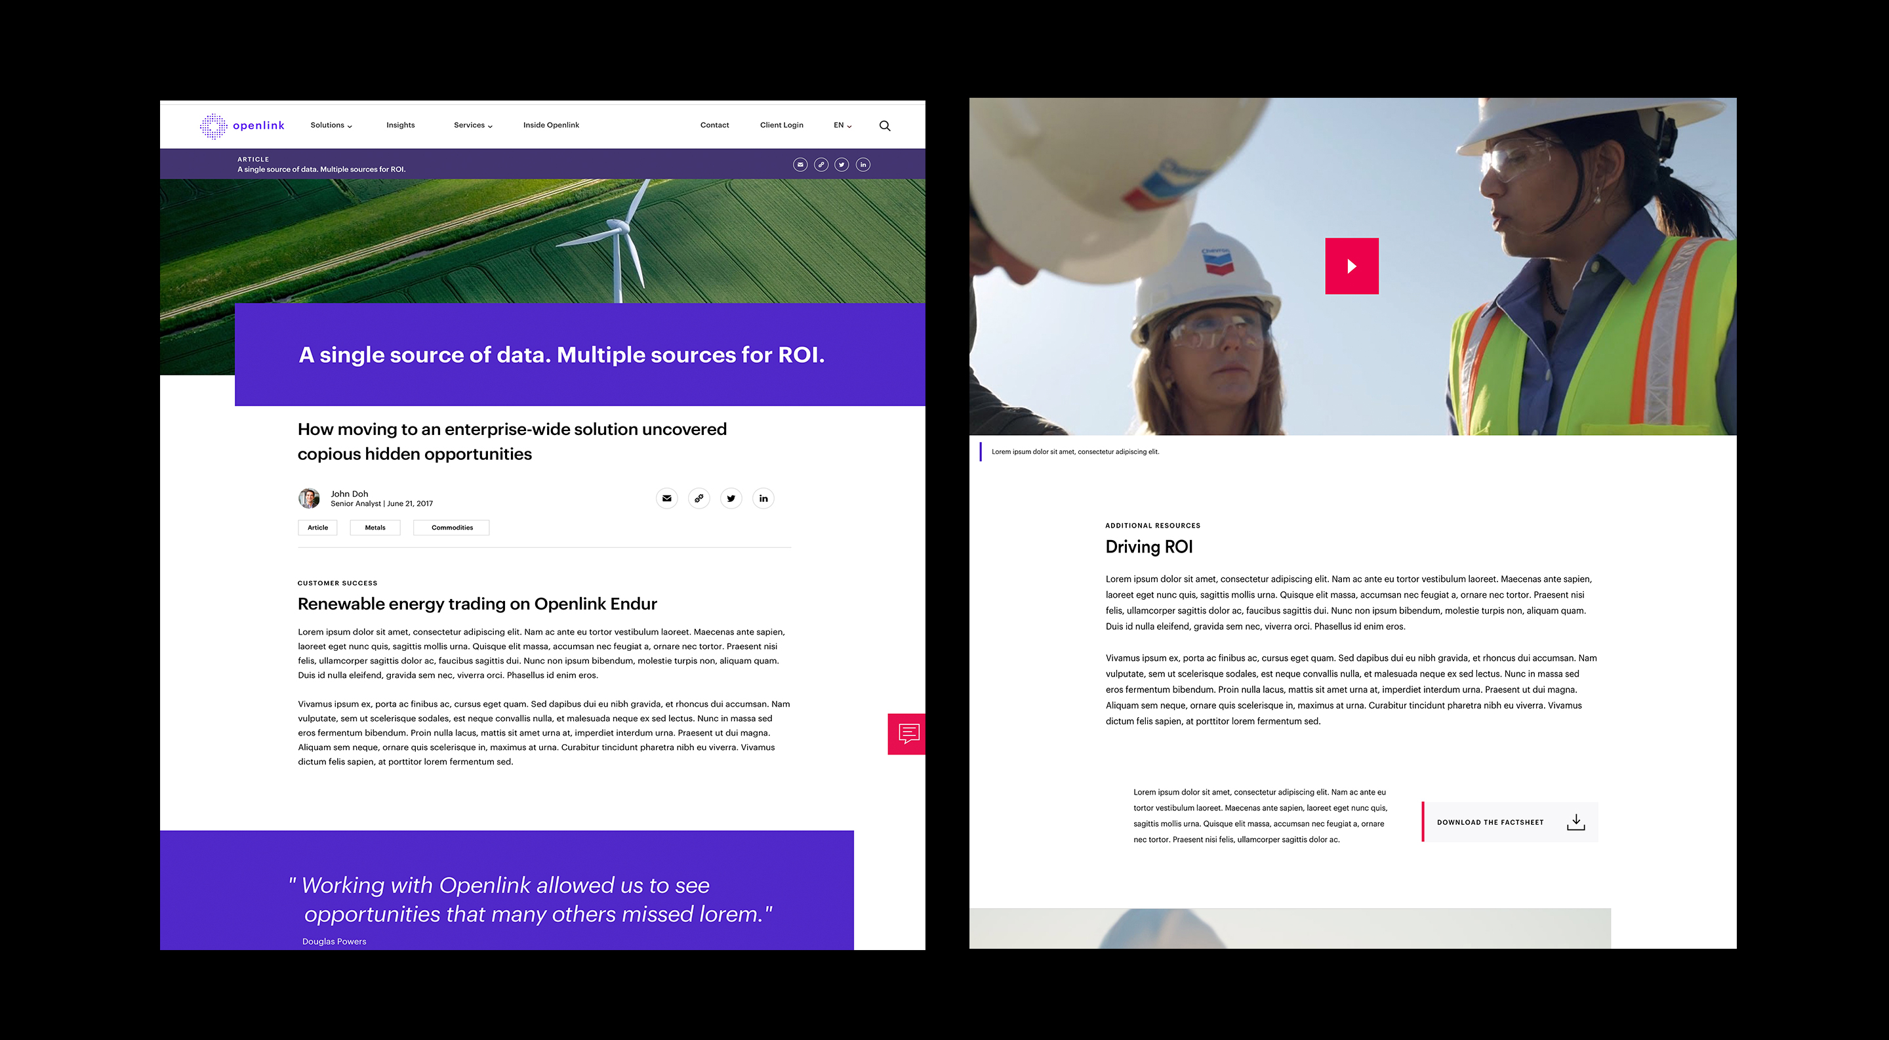Share by email from purple article bar
The image size is (1889, 1040).
tap(800, 165)
